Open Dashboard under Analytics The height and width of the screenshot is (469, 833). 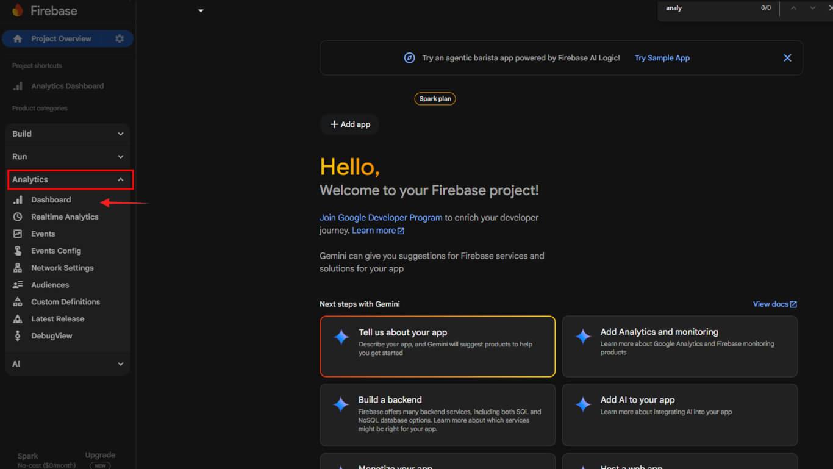[x=51, y=200]
